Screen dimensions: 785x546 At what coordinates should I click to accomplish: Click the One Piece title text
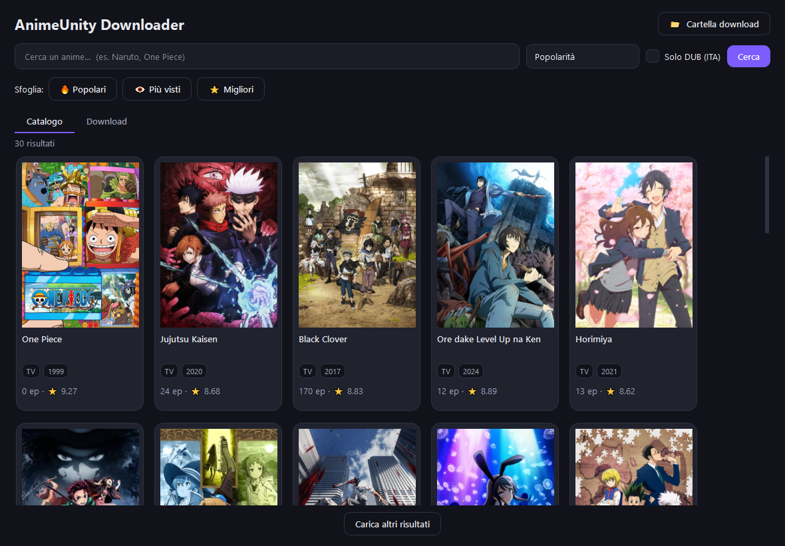(x=42, y=339)
